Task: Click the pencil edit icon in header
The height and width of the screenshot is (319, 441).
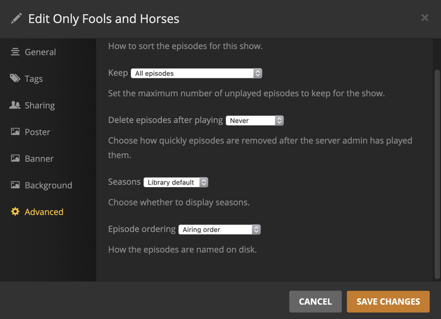Action: 16,19
